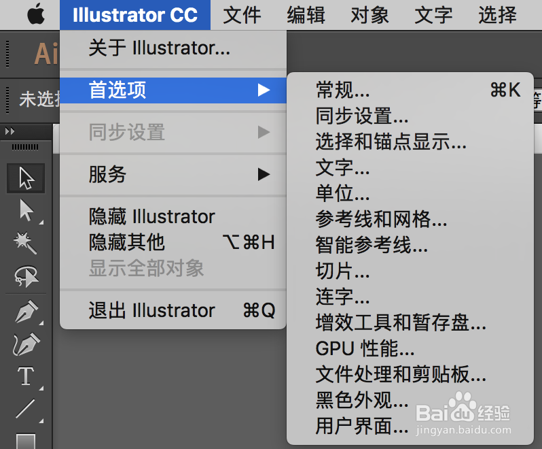Screen dimensions: 542x449
Task: Select the Curvature tool
Action: [26, 344]
